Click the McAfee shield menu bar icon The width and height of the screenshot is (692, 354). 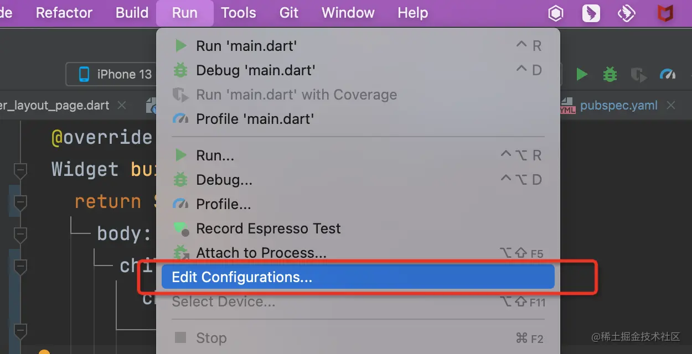tap(665, 13)
